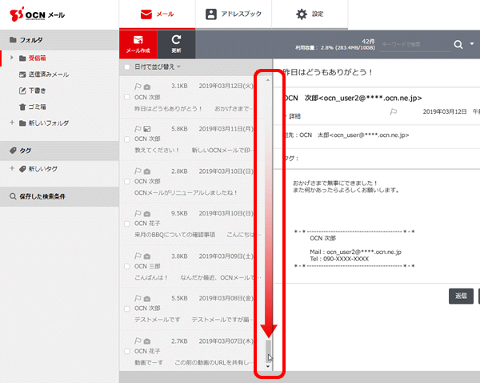Click the mail list scrollbar down arrow
480x383 pixels.
point(268,366)
